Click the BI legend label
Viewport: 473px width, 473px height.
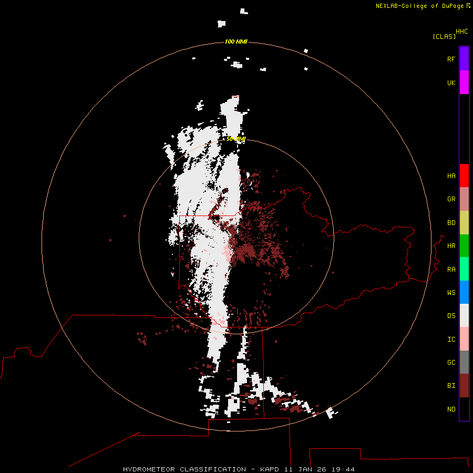tap(451, 386)
